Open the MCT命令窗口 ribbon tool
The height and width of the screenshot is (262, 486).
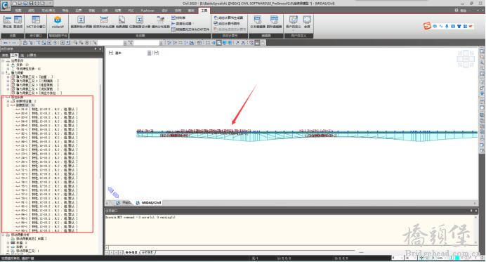click(x=36, y=22)
